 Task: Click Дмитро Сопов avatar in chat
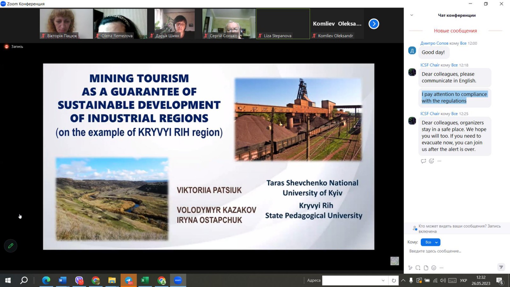click(x=412, y=50)
